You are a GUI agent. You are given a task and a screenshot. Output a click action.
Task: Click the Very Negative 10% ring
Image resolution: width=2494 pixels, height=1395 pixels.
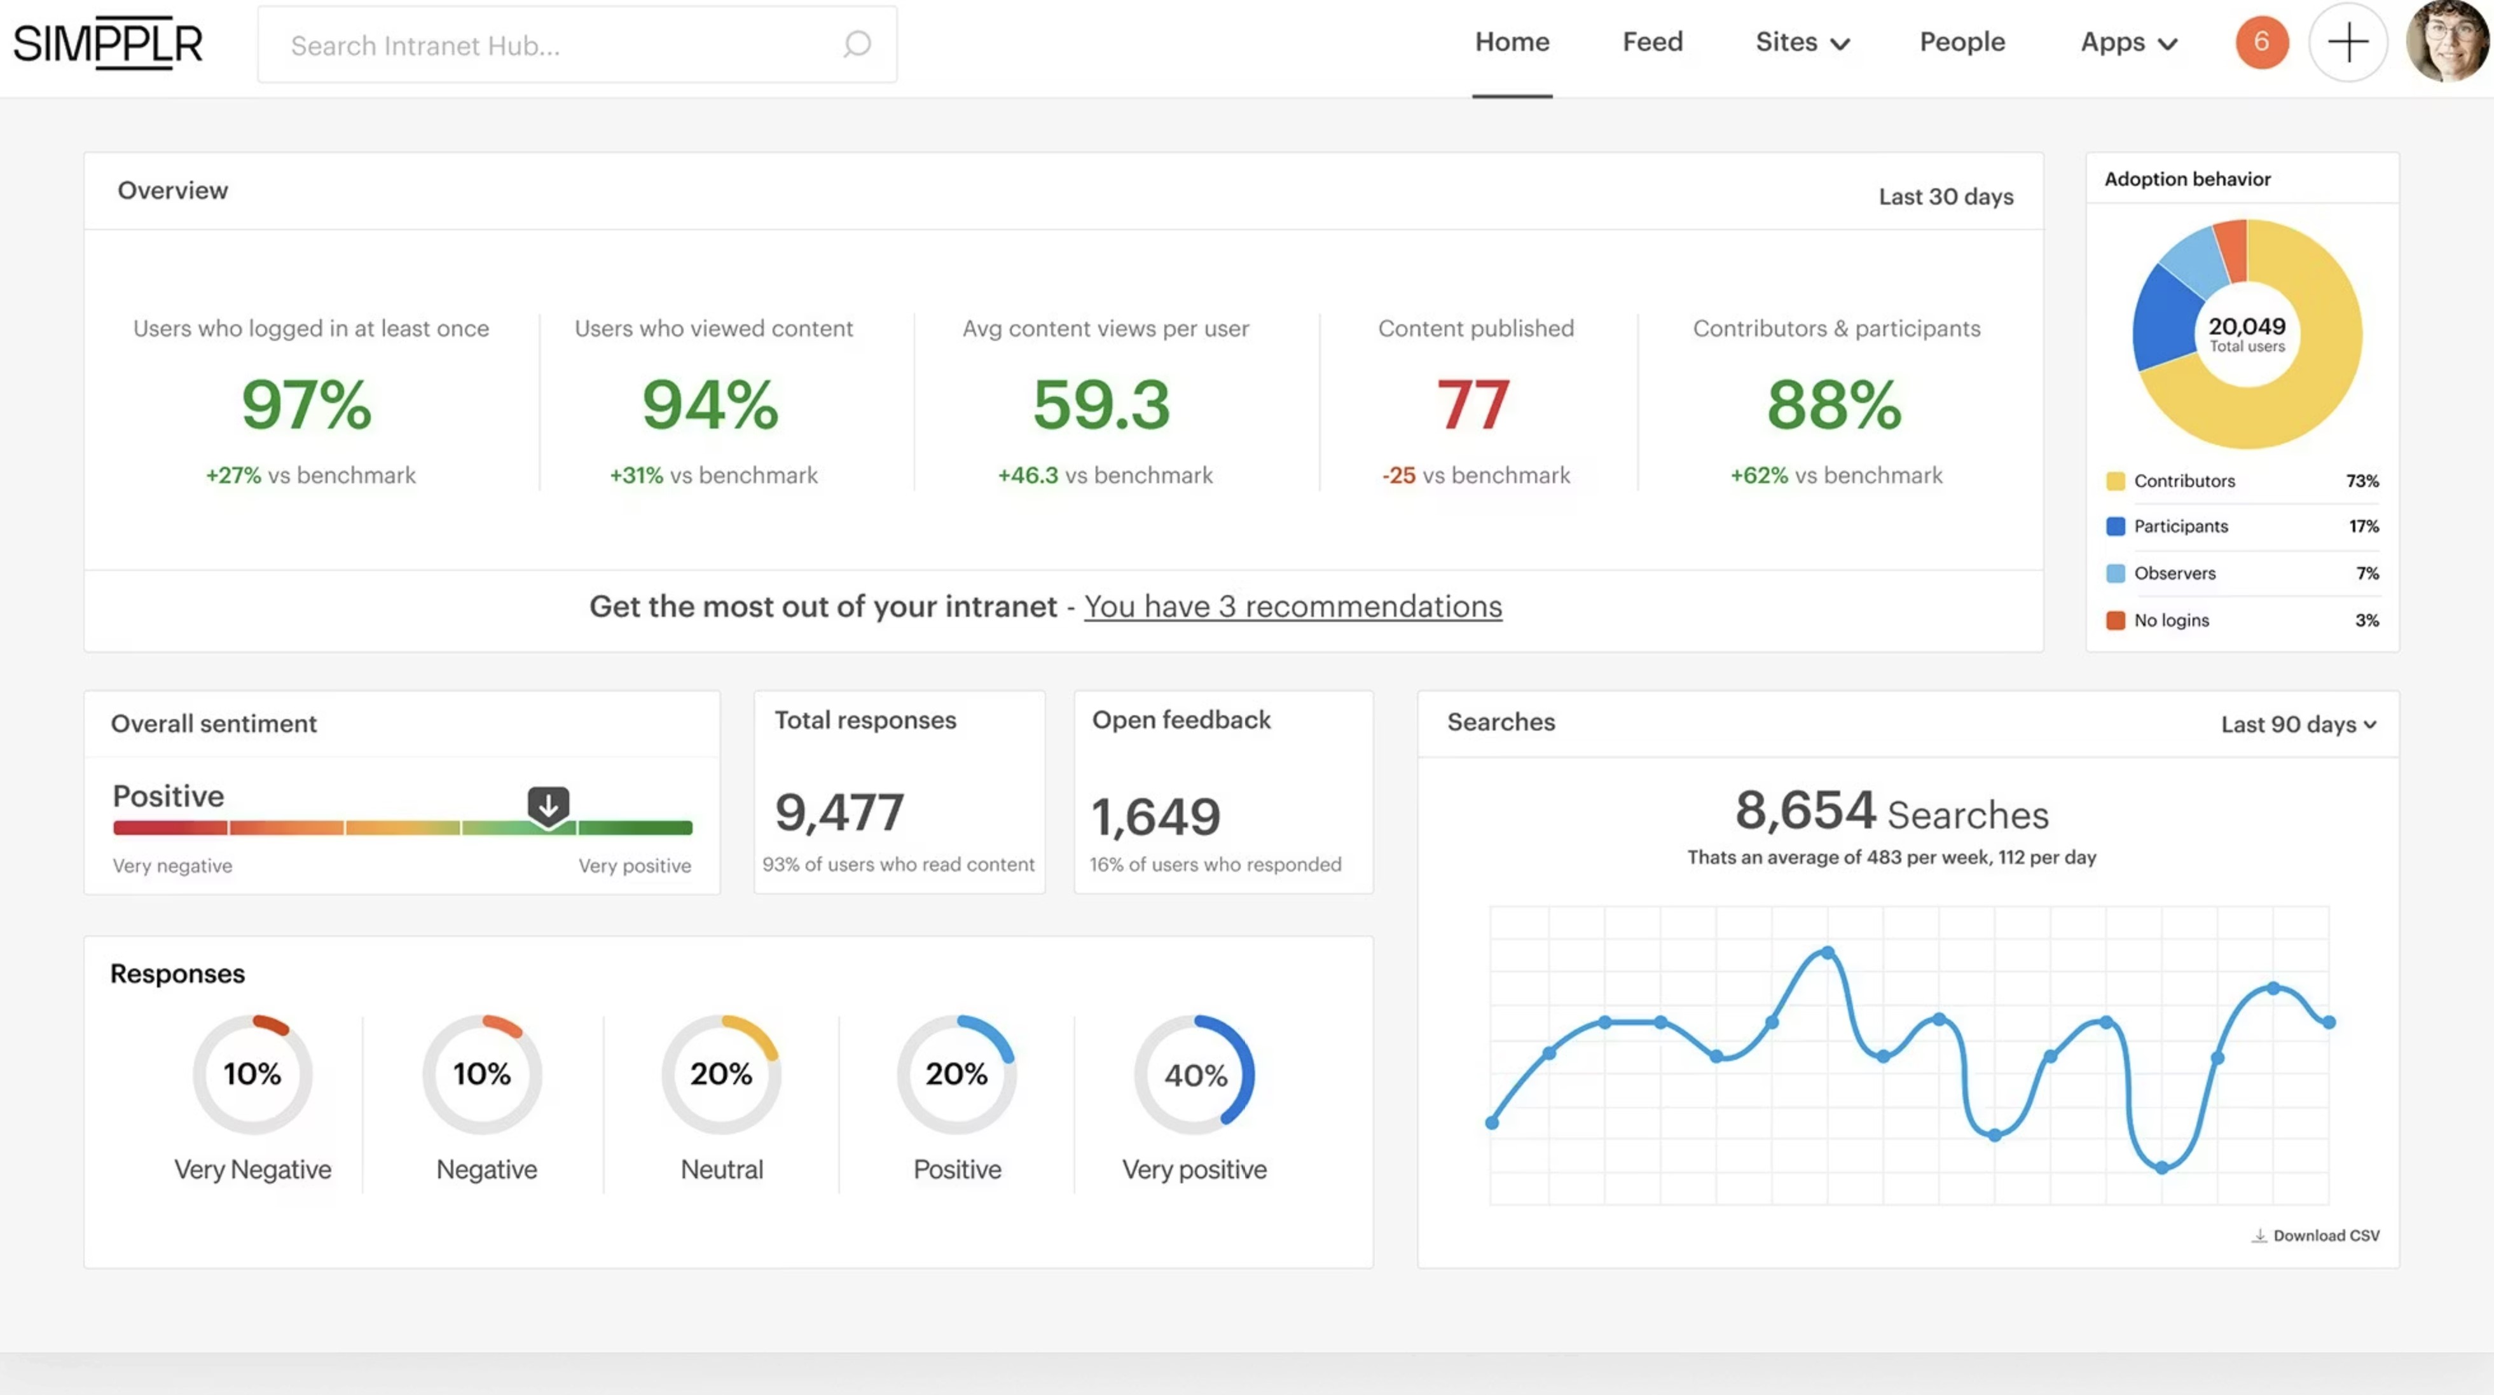(x=252, y=1075)
